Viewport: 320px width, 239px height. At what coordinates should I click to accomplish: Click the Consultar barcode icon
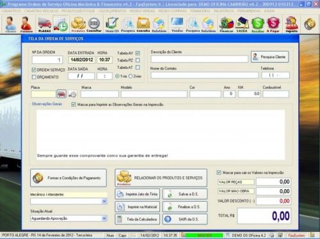coord(94,24)
